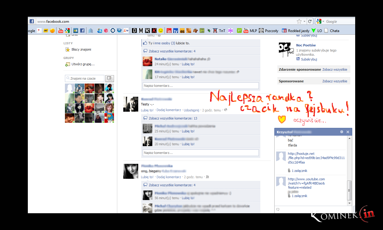The width and height of the screenshot is (383, 230).
Task: Open the green 'get' bookmark icon
Action: pos(239,31)
